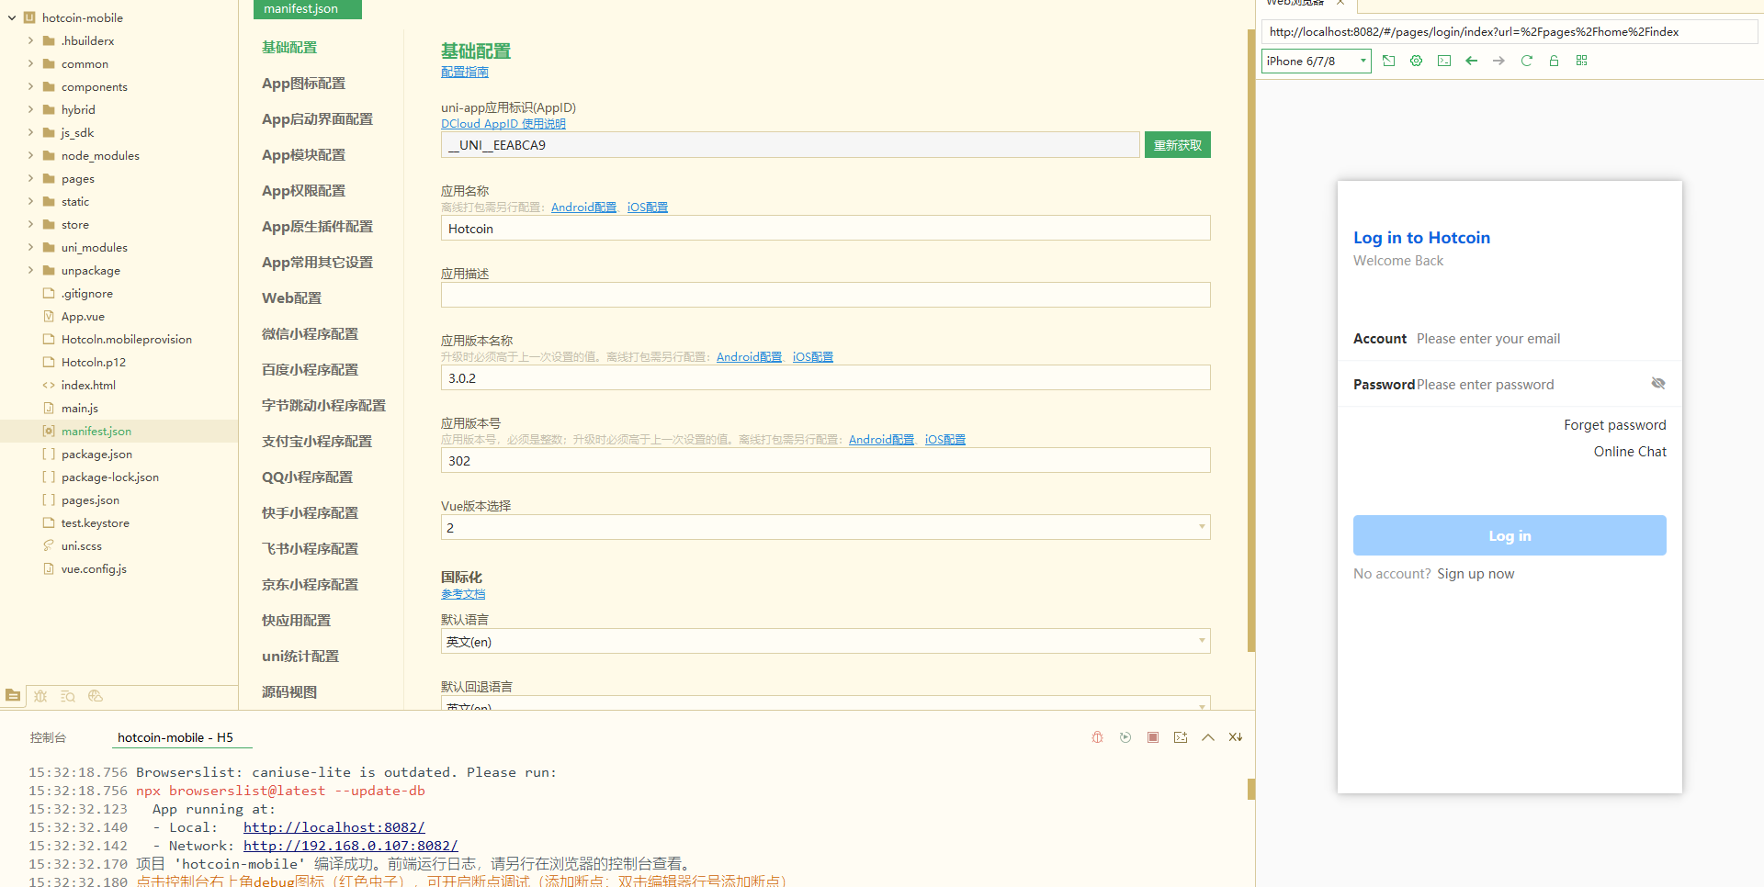Open the cloud web icon in sidebar footer
1764x887 pixels.
[x=96, y=696]
